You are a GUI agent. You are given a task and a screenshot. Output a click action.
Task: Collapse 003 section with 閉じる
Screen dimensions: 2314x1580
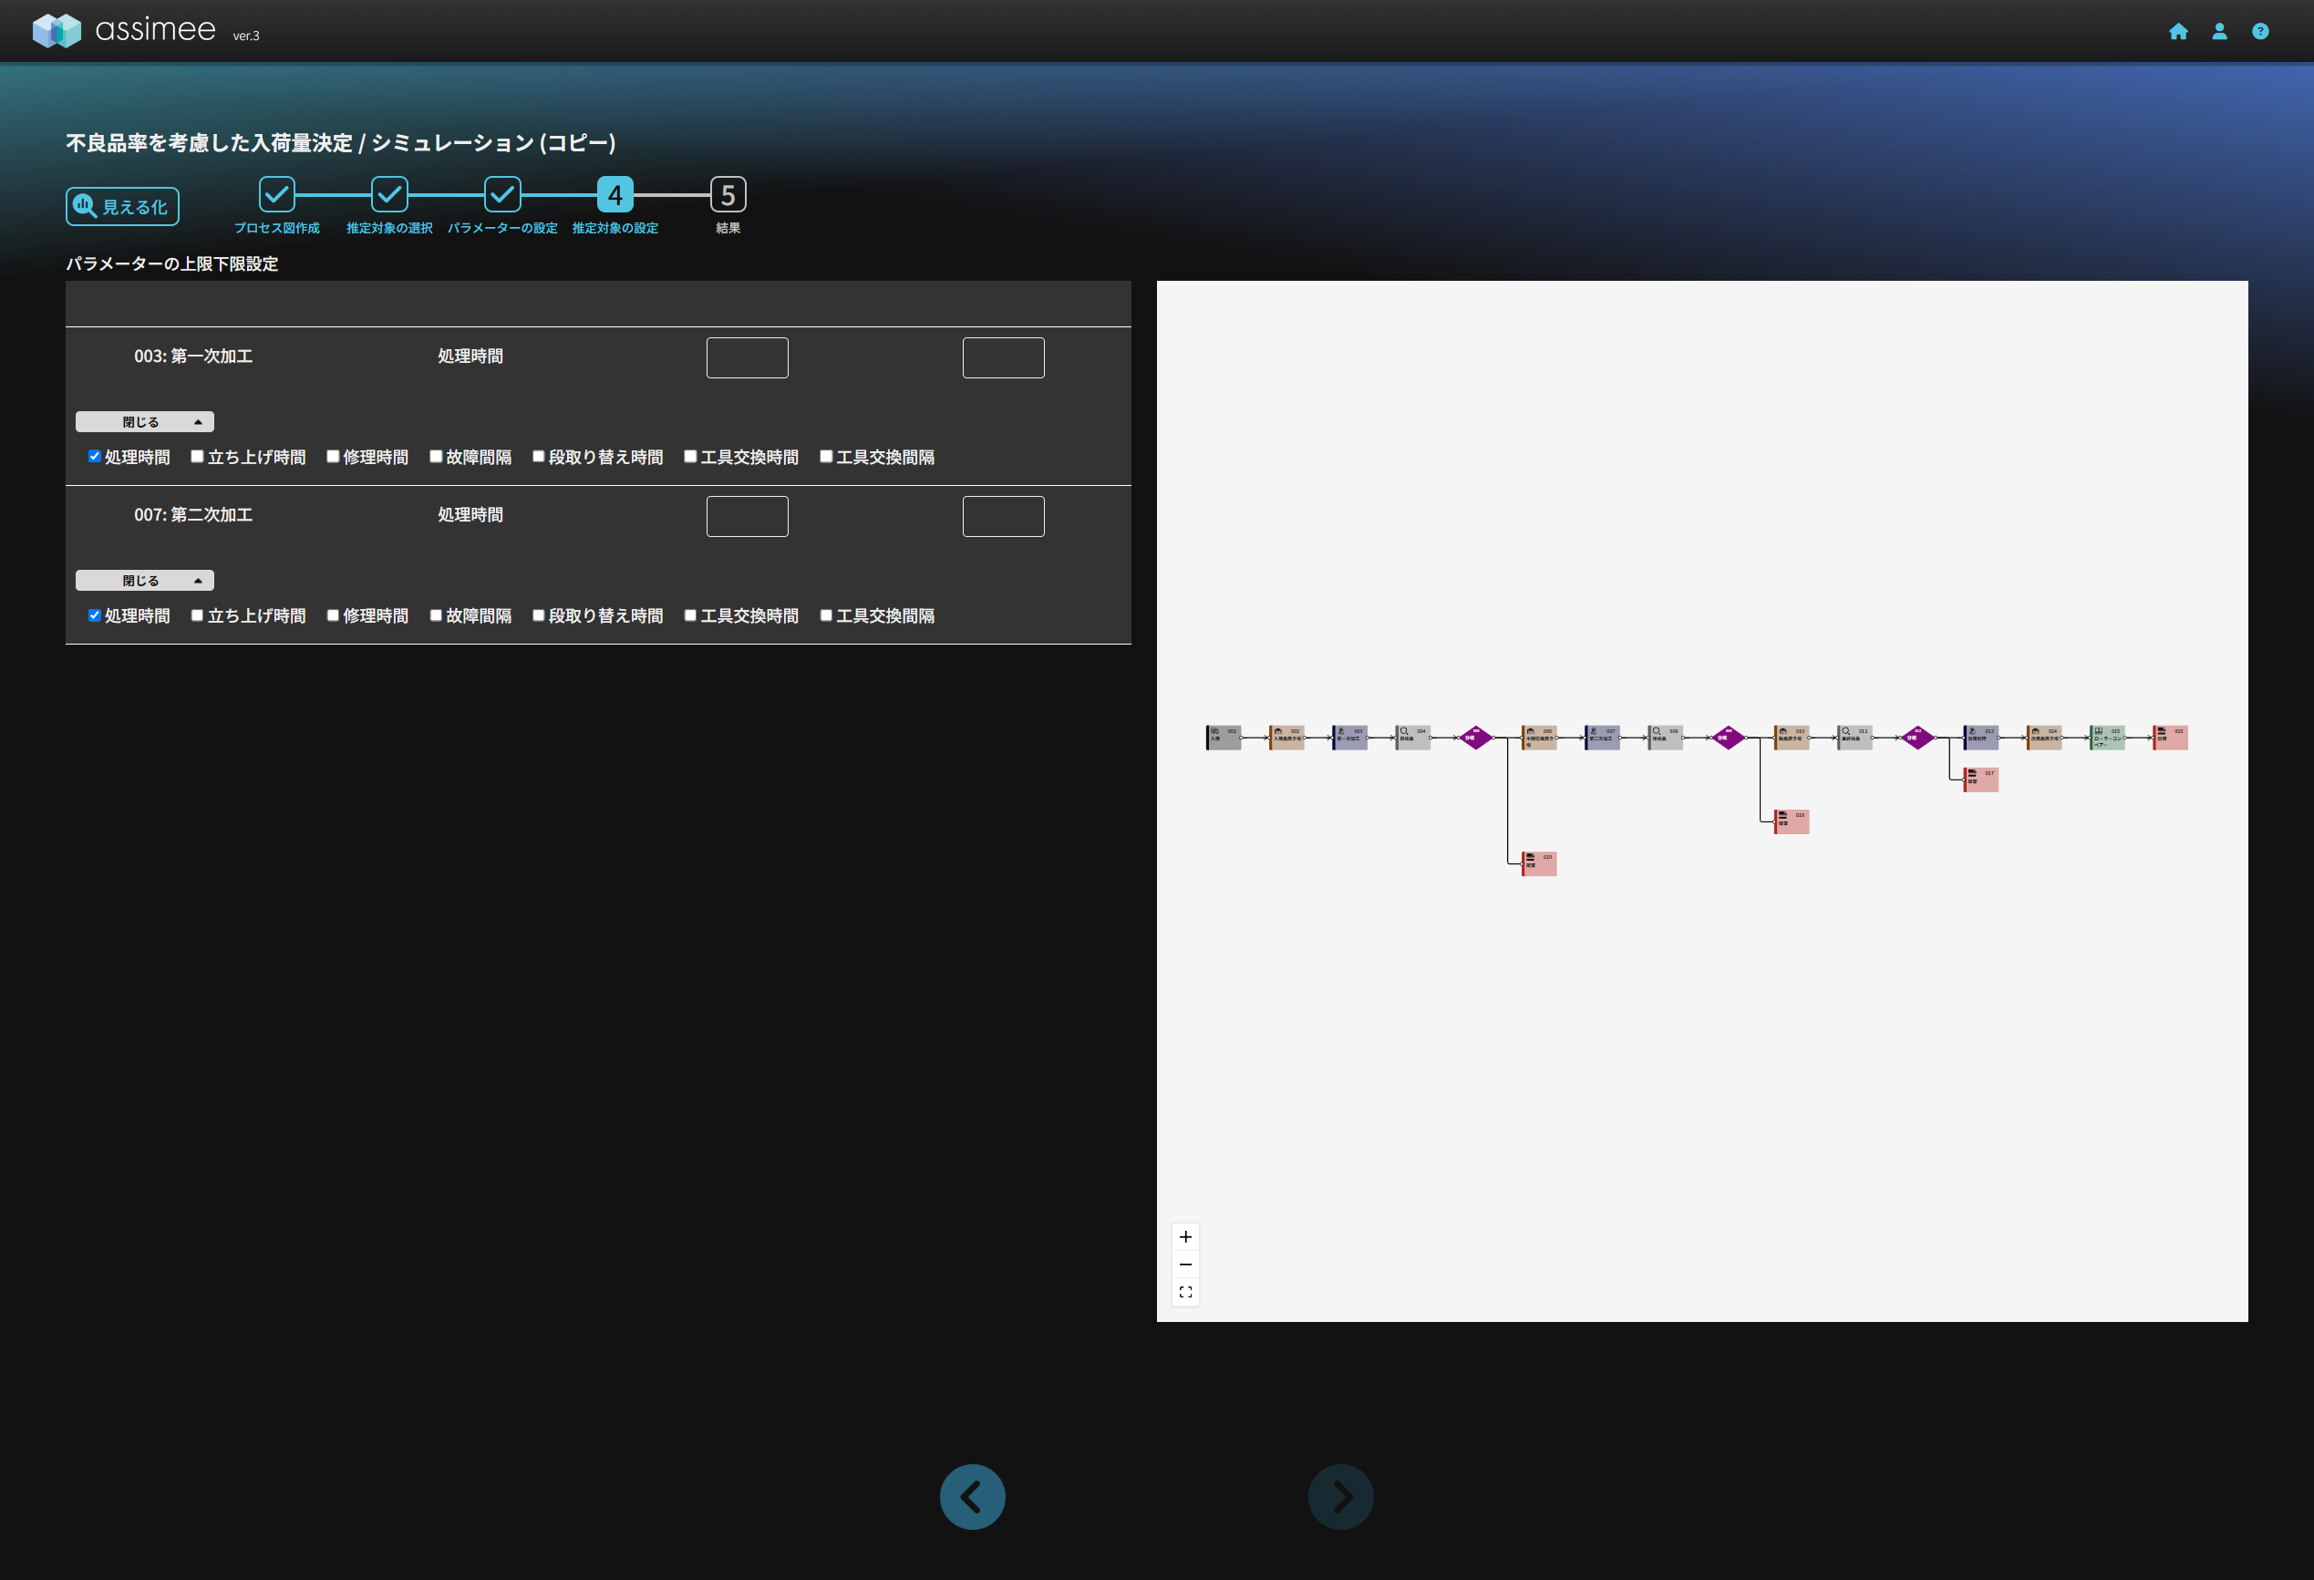(x=144, y=422)
